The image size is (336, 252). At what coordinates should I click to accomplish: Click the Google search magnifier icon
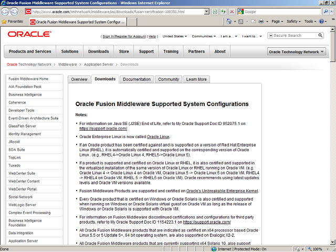[325, 11]
